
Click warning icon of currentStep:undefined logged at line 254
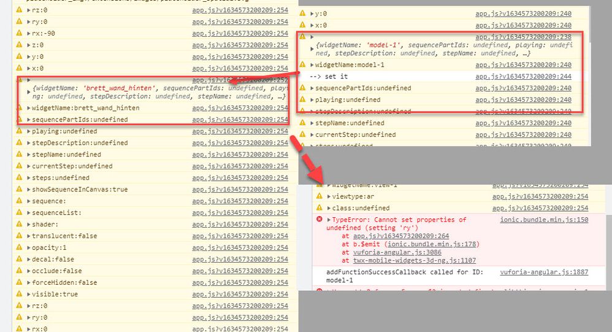tap(19, 166)
